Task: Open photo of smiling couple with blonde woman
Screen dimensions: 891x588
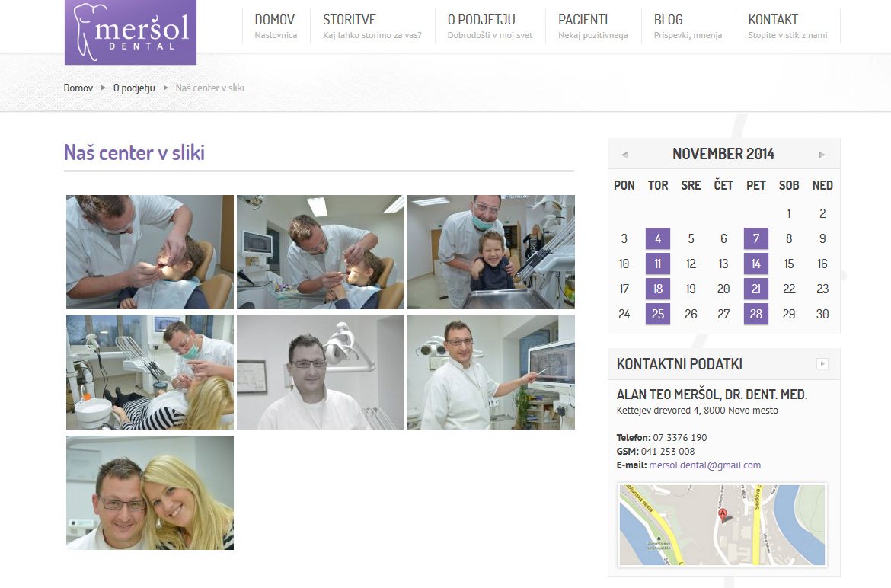Action: [x=150, y=493]
